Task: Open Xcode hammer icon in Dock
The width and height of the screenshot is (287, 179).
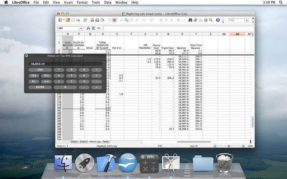Action: tap(106, 163)
